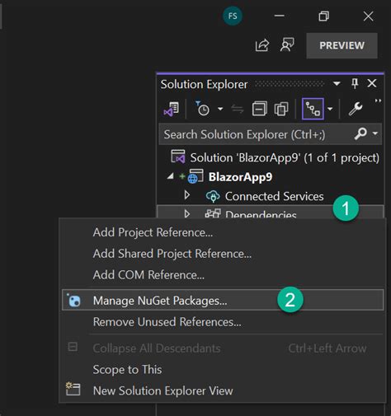Toggle the file nesting view icon
Viewport: 391px width, 416px height.
point(313,109)
